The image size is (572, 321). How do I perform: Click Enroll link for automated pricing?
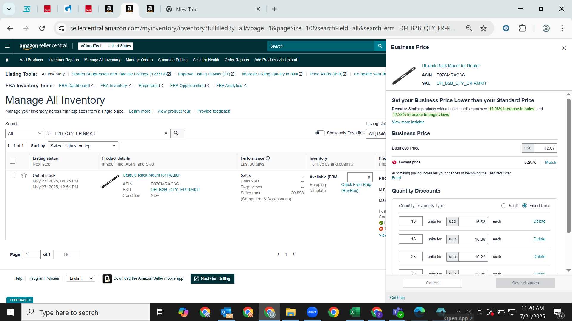396,178
